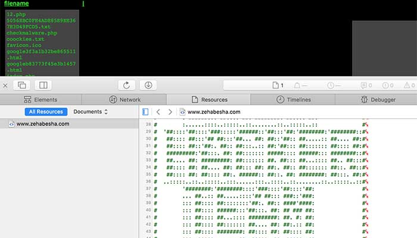The height and width of the screenshot is (238, 417).
Task: Go forward to next resource
Action: point(170,112)
